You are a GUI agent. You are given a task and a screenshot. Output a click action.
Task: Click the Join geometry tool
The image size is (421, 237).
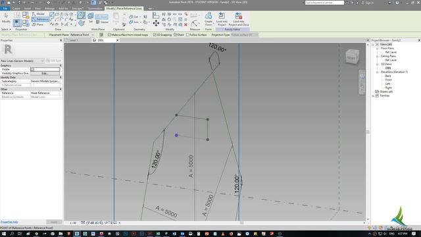point(134,22)
